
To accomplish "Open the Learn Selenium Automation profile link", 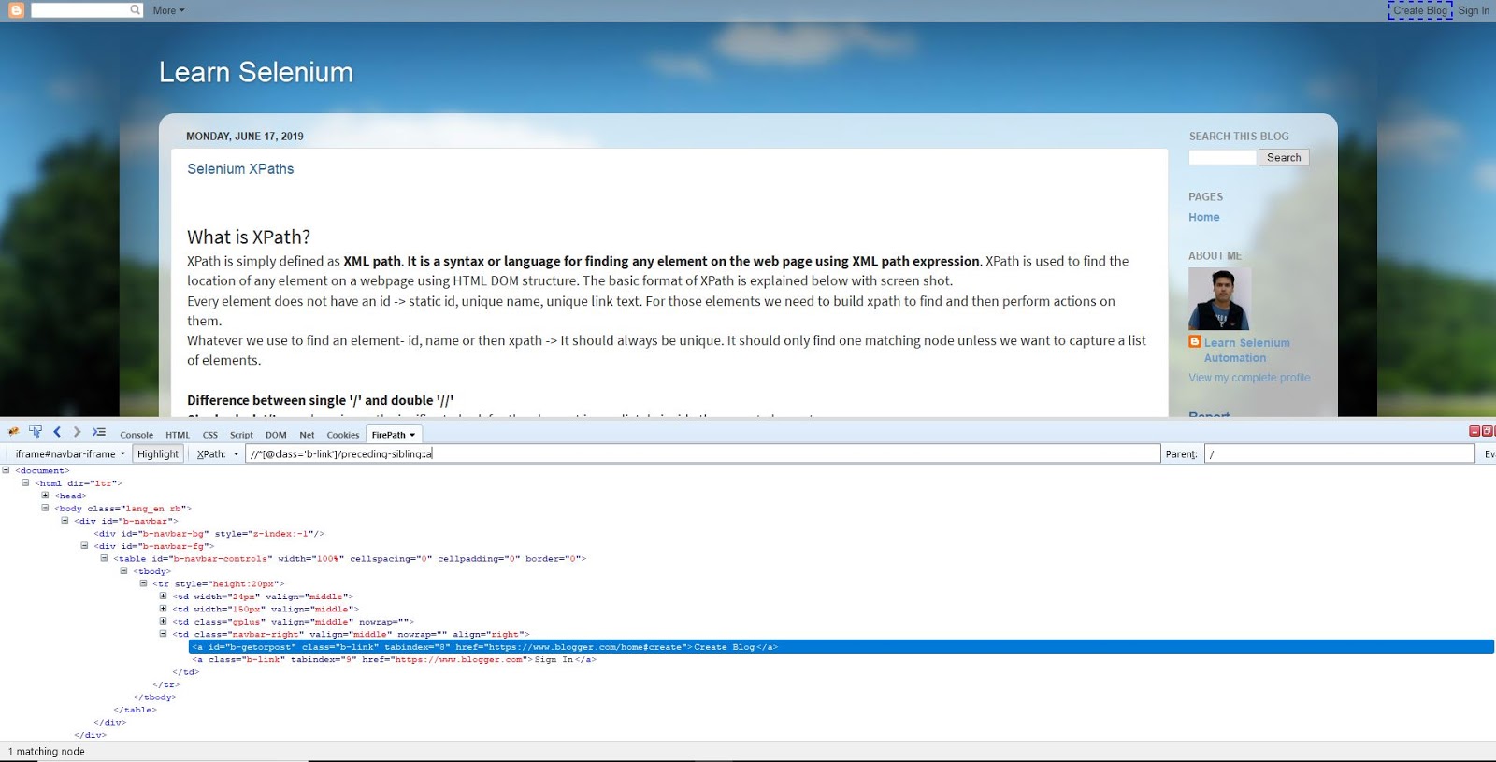I will [1247, 351].
